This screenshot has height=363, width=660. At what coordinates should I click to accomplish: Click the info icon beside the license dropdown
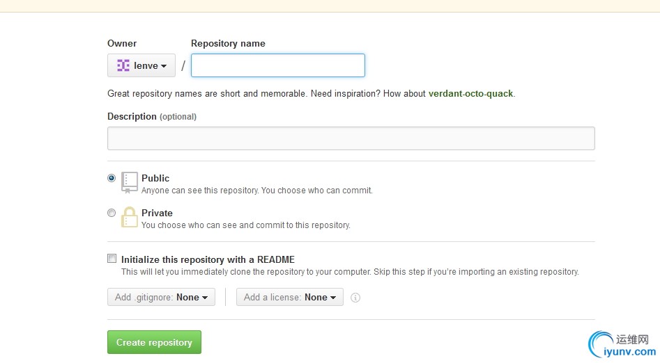(x=355, y=298)
